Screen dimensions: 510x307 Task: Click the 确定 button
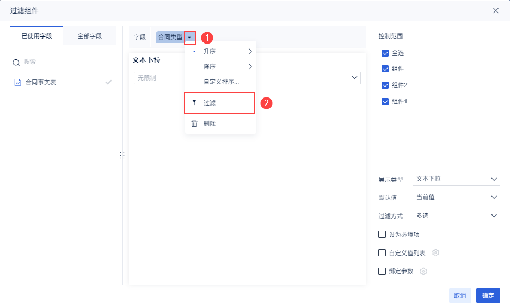[x=488, y=296]
